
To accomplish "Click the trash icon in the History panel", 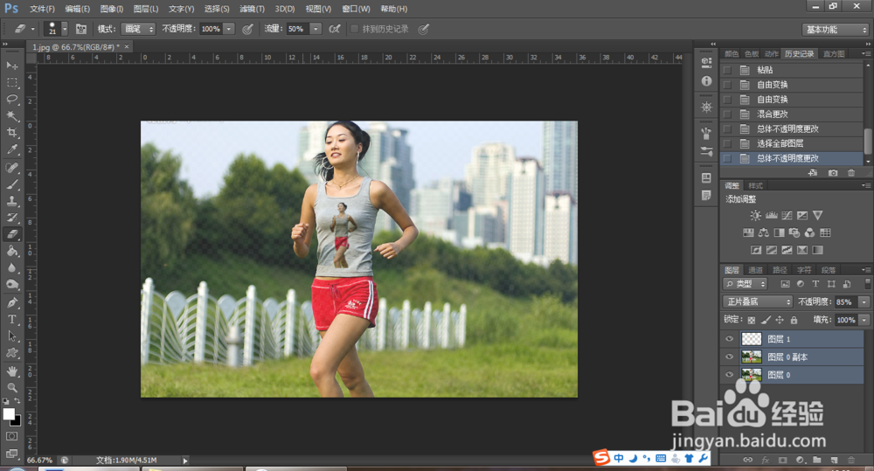I will pyautogui.click(x=851, y=173).
